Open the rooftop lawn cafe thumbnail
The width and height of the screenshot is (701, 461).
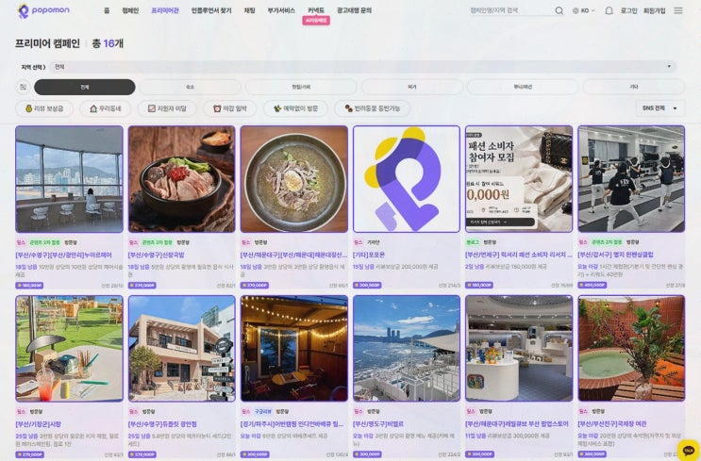pyautogui.click(x=69, y=349)
